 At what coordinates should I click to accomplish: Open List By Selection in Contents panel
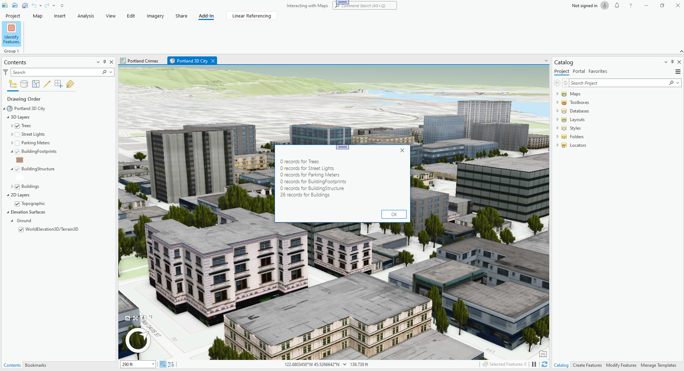35,84
